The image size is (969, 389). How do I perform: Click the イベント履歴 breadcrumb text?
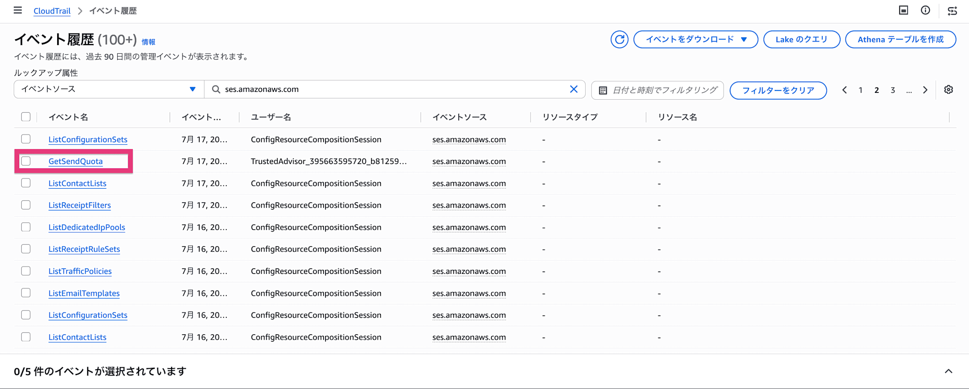tap(113, 11)
